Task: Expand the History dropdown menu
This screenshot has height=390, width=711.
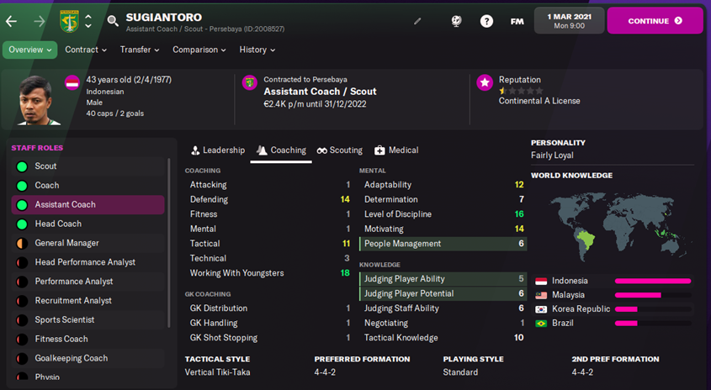Action: [x=257, y=50]
